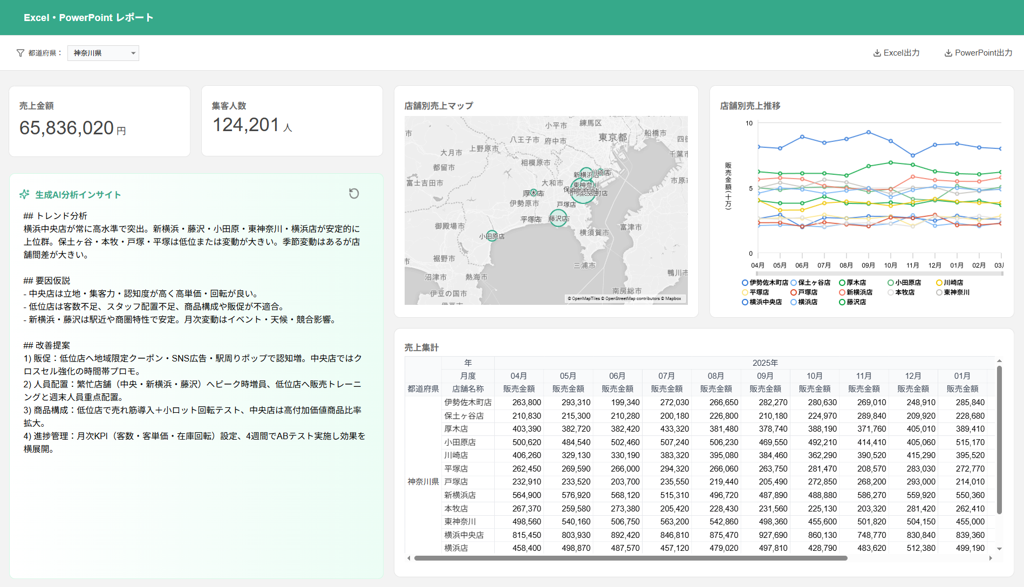Open the 都道府県 prefecture dropdown
The height and width of the screenshot is (587, 1024).
tap(103, 53)
